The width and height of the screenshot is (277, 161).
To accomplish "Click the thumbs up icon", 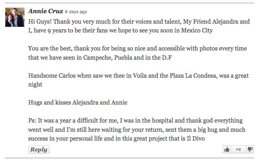I will [x=227, y=149].
